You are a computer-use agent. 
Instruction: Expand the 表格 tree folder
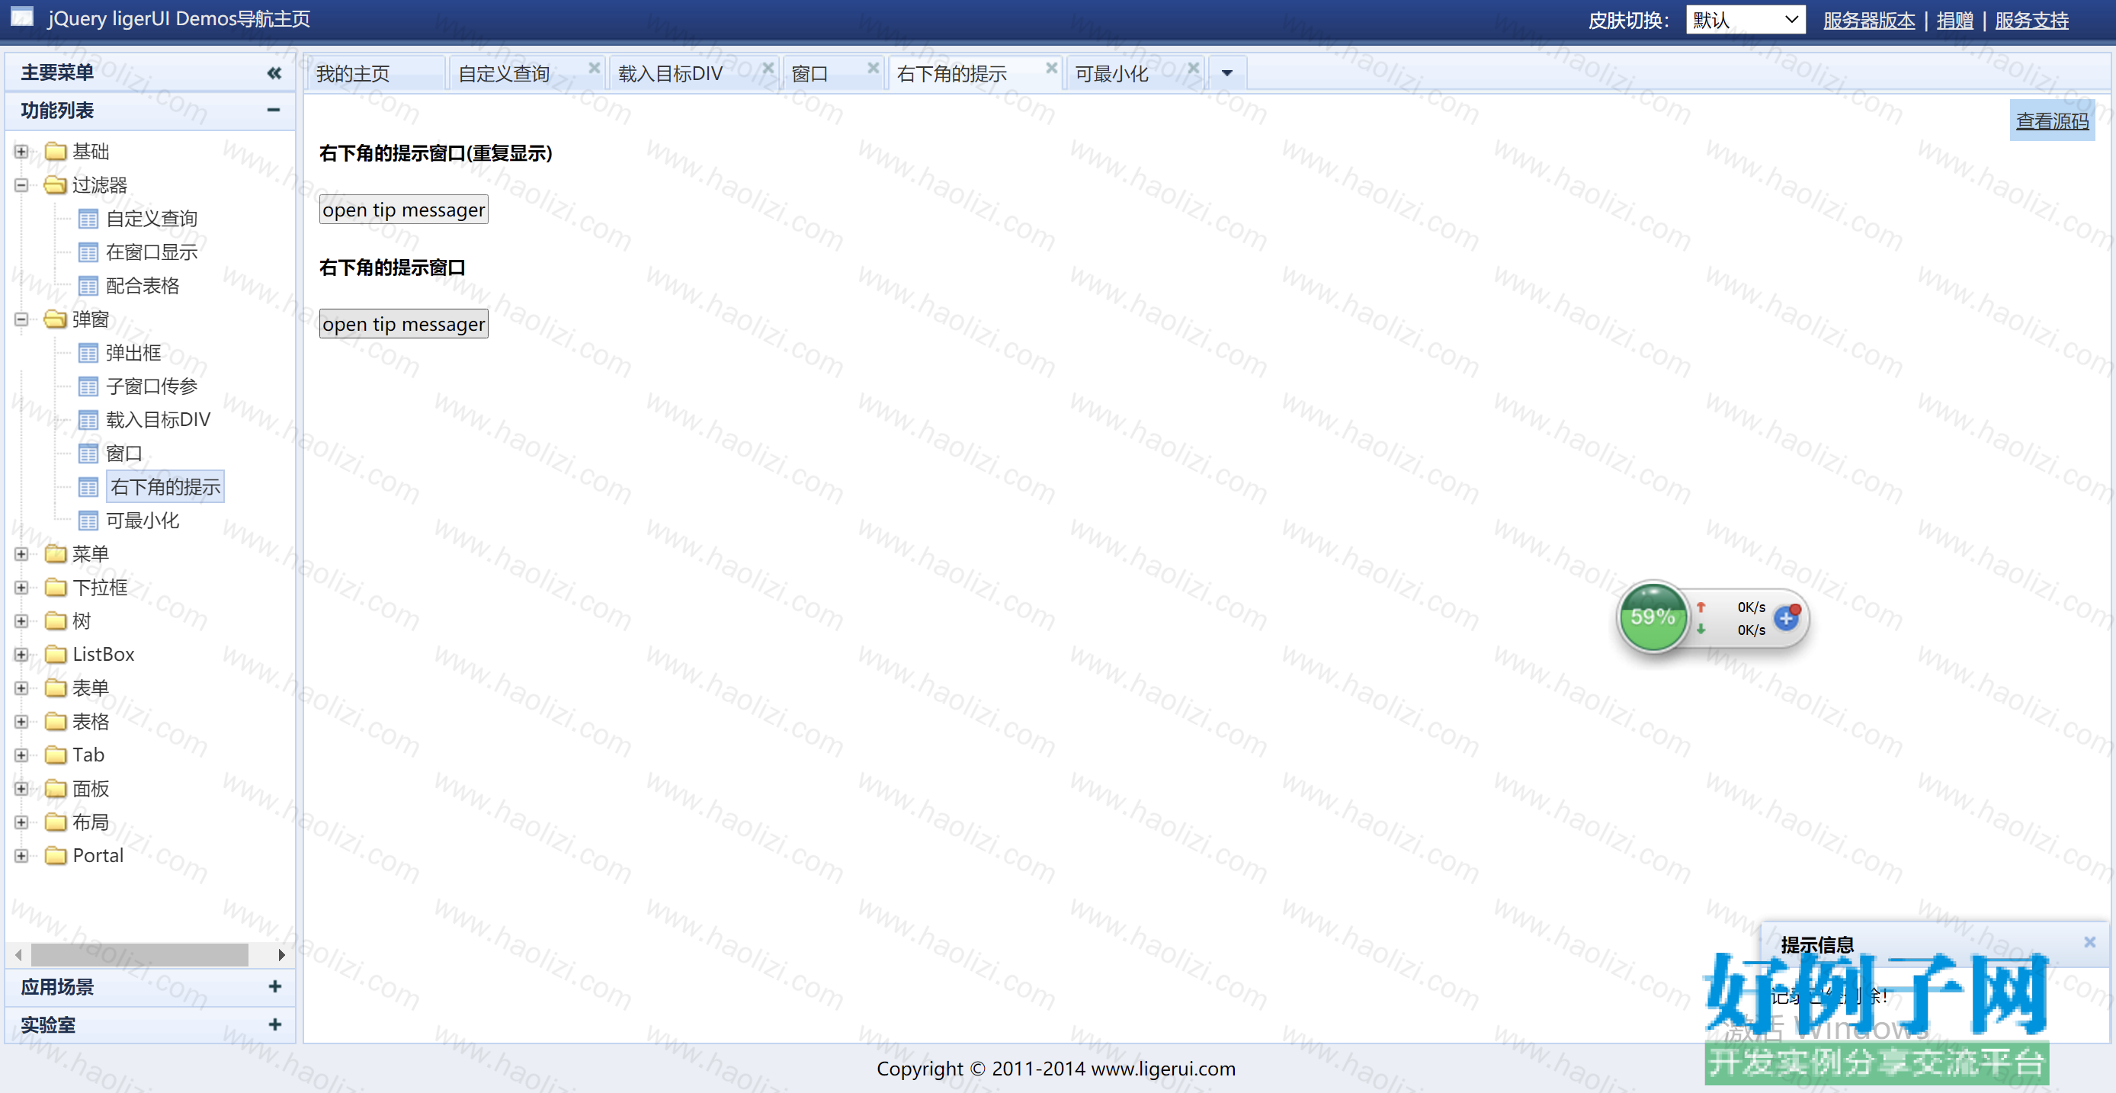(21, 721)
